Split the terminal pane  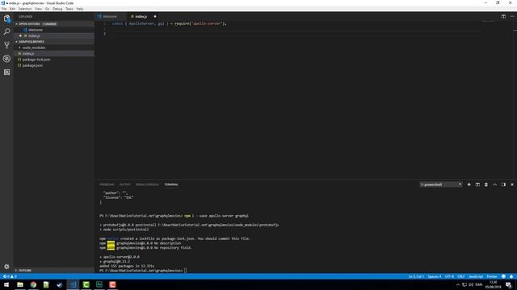point(477,184)
